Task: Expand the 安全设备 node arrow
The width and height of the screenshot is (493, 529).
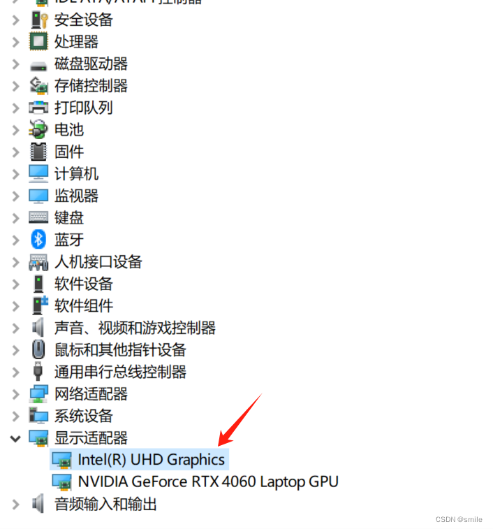Action: pyautogui.click(x=15, y=20)
